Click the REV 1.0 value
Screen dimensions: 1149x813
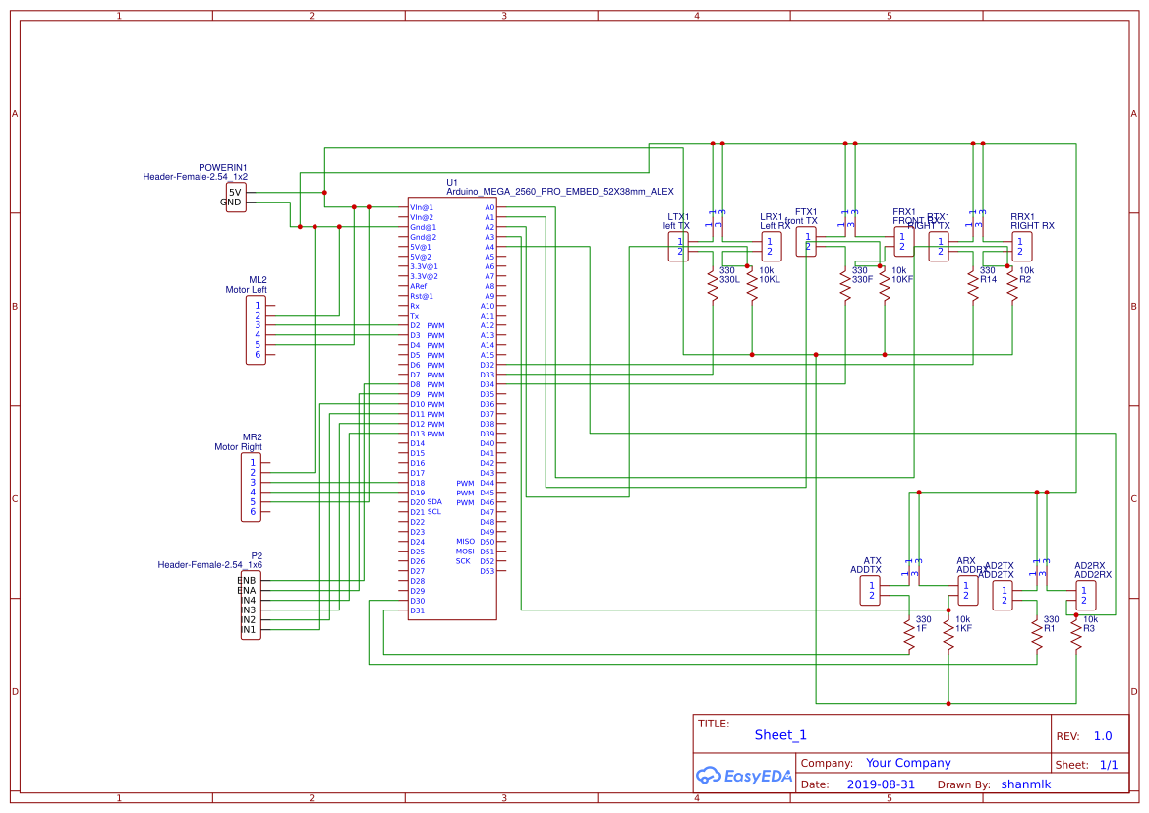(1103, 736)
